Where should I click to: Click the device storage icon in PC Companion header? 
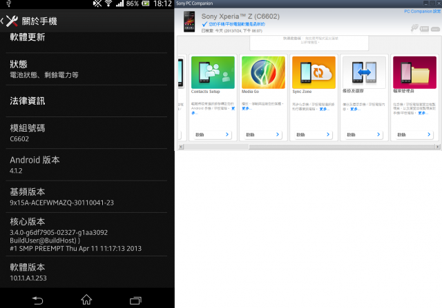click(424, 29)
